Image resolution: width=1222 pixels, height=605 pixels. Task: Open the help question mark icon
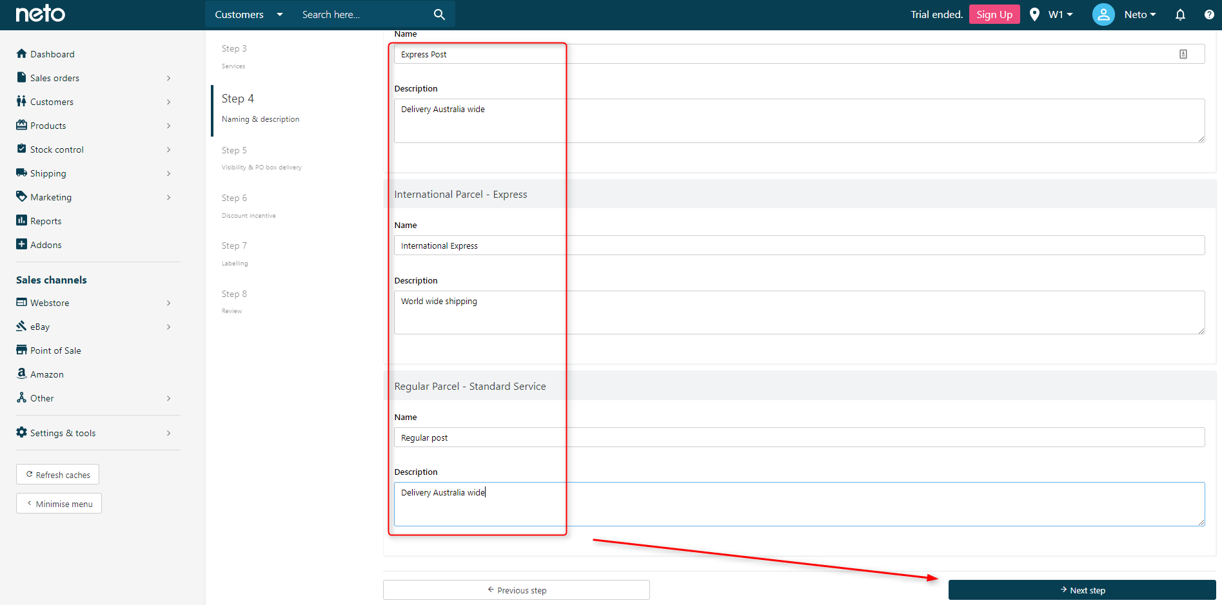(x=1209, y=14)
